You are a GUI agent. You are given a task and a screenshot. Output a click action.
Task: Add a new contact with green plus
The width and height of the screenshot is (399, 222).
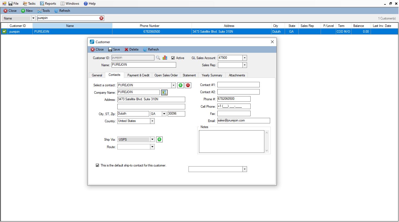181,85
